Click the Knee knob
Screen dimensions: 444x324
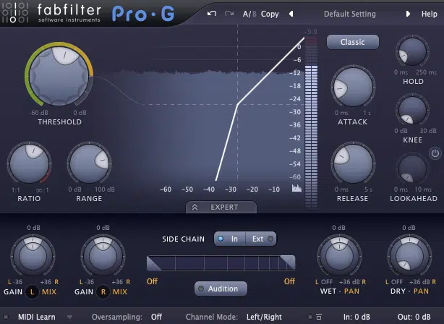tap(412, 111)
